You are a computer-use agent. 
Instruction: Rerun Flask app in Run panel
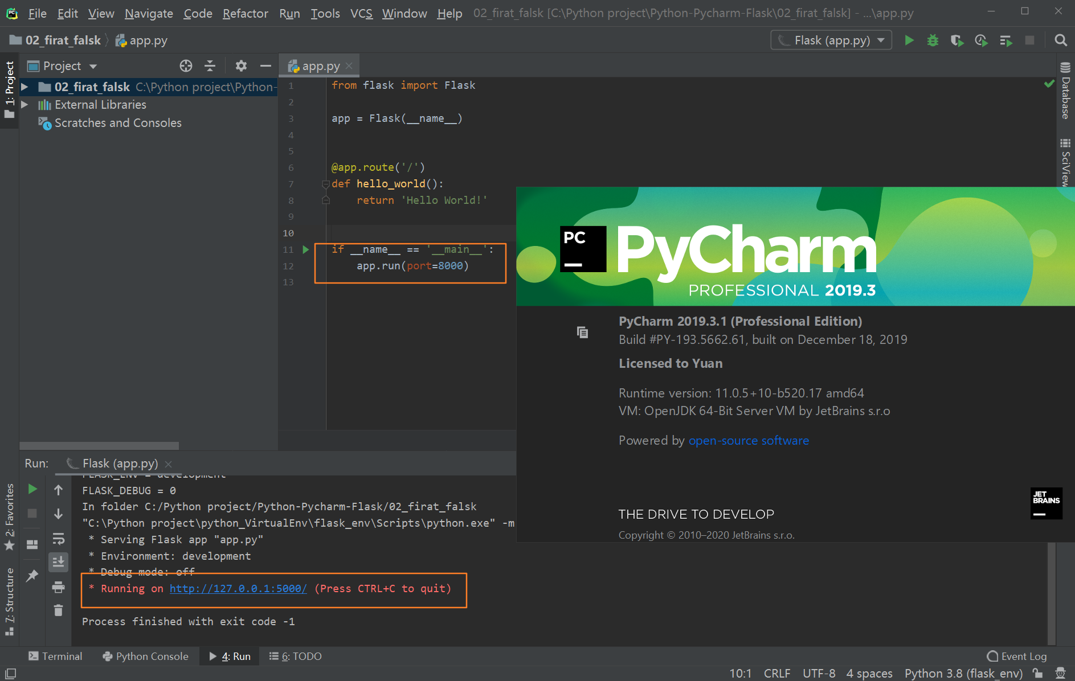(x=32, y=489)
